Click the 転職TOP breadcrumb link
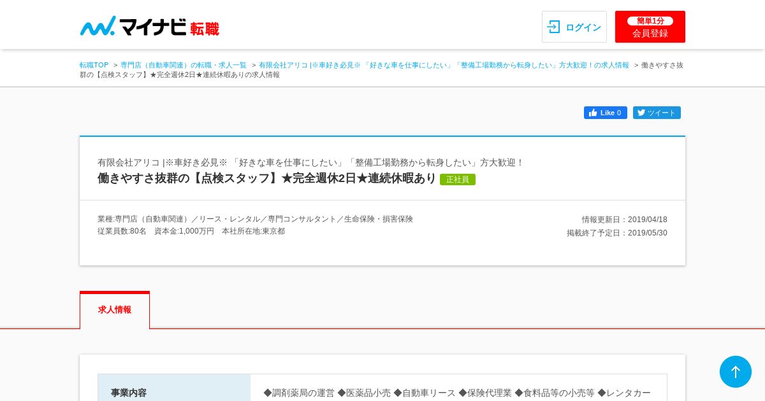Viewport: 765px width, 401px height. pyautogui.click(x=94, y=65)
